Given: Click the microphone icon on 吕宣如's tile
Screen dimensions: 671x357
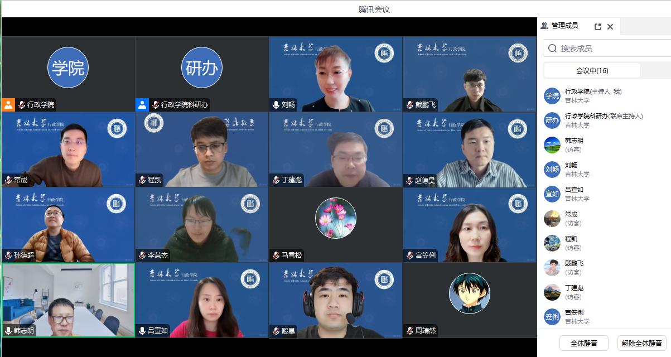Looking at the screenshot, I should (x=142, y=331).
